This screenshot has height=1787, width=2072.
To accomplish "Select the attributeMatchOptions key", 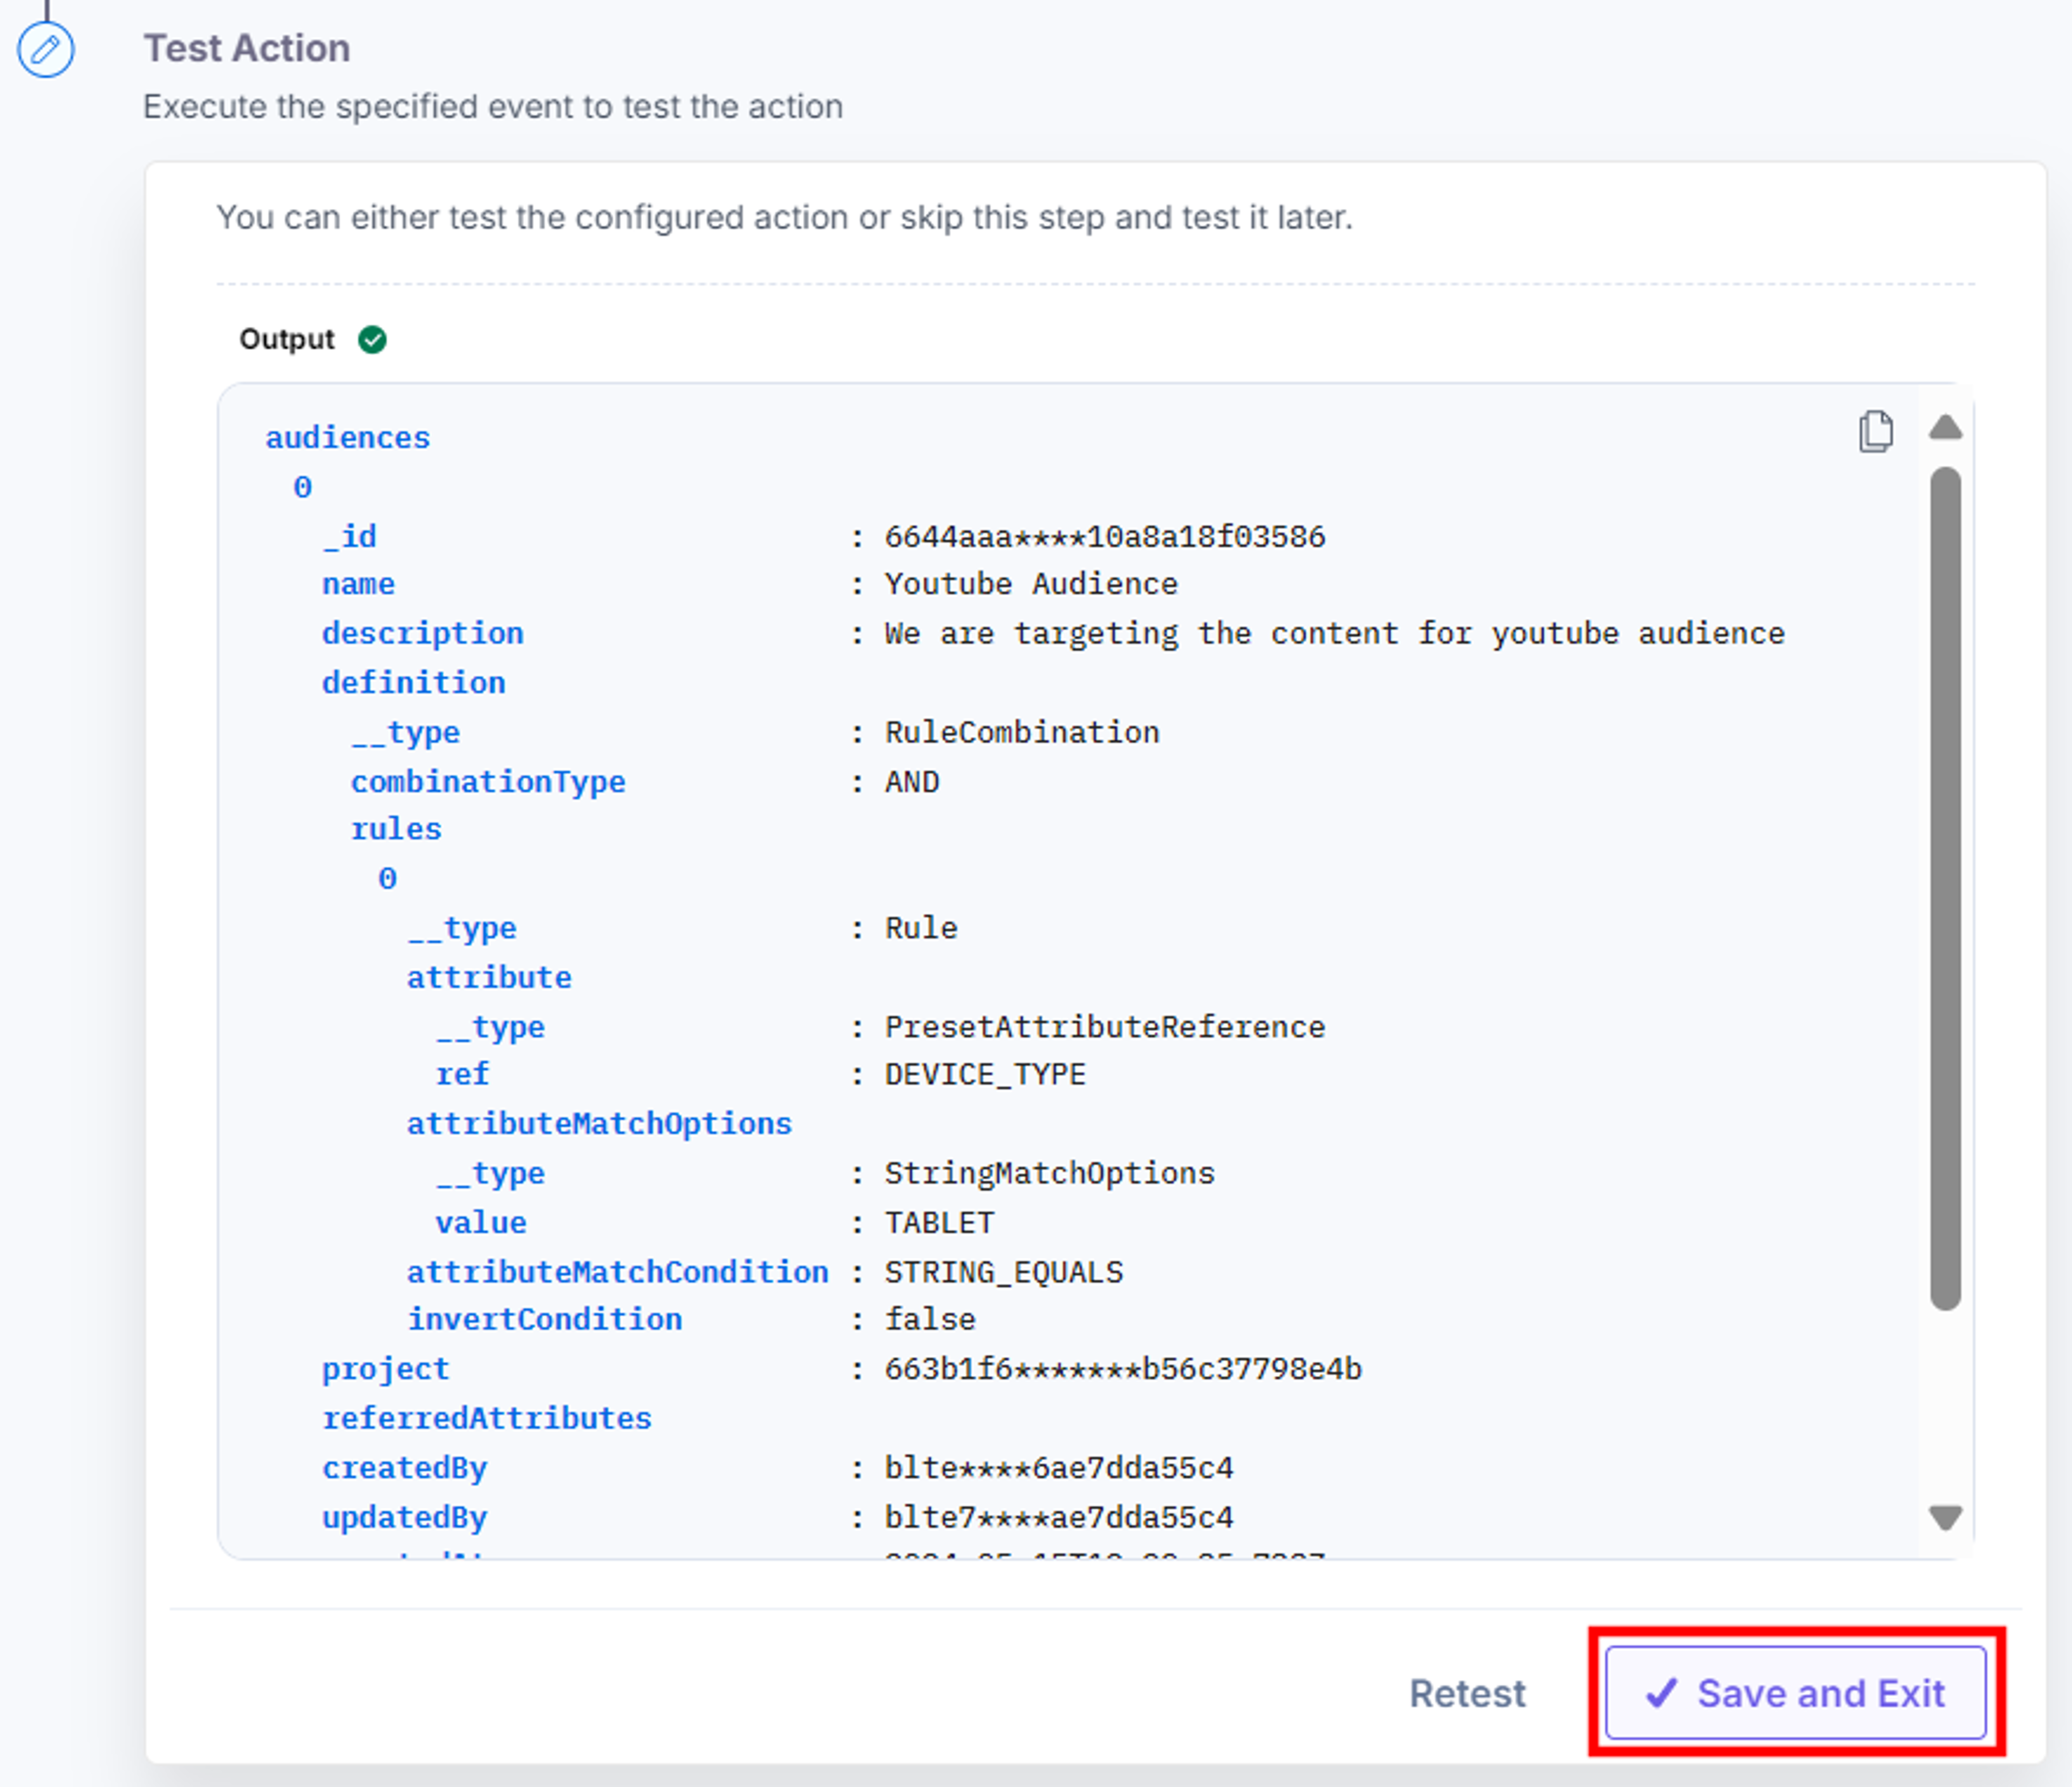I will tap(599, 1123).
